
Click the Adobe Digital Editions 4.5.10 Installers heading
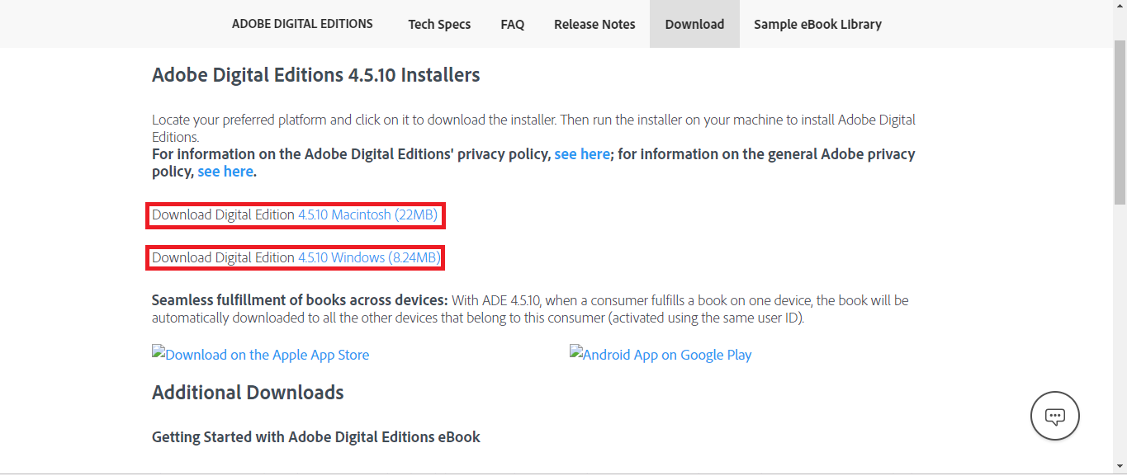coord(316,75)
